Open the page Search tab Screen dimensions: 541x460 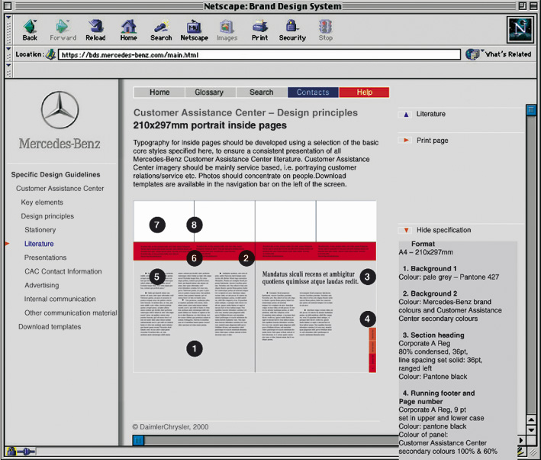(x=261, y=92)
